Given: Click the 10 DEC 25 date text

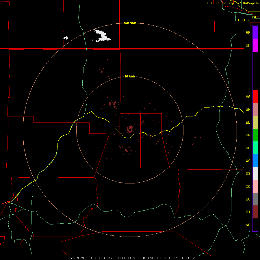Looking at the screenshot, I should point(168,258).
